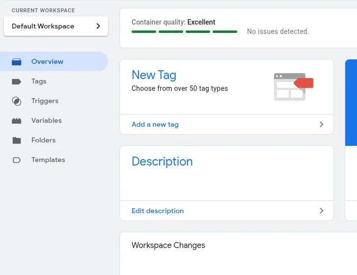Click the chevron beside Default Workspace
Image resolution: width=357 pixels, height=275 pixels.
(x=98, y=26)
